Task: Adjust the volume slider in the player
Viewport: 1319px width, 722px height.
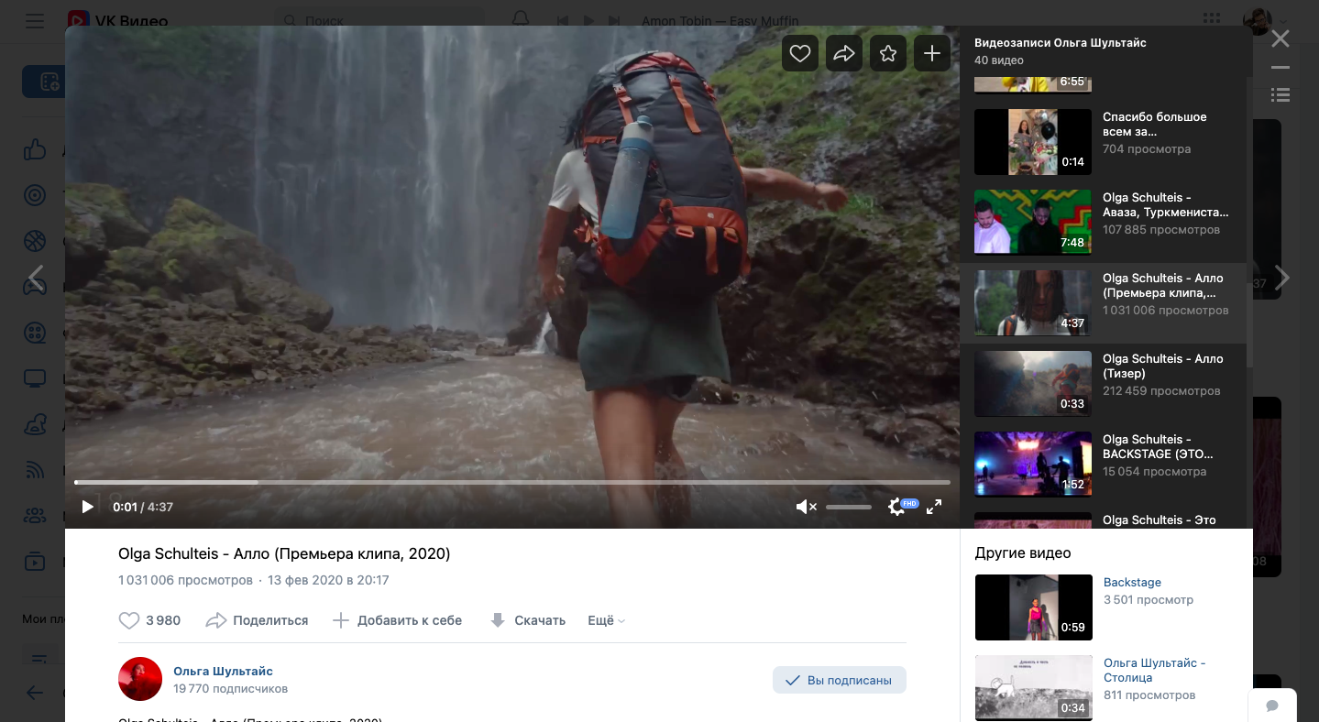Action: pos(849,507)
